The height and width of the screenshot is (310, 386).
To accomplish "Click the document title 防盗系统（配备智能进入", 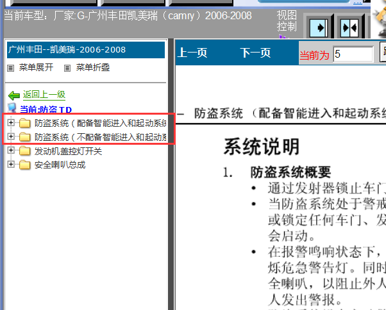I will (290, 113).
